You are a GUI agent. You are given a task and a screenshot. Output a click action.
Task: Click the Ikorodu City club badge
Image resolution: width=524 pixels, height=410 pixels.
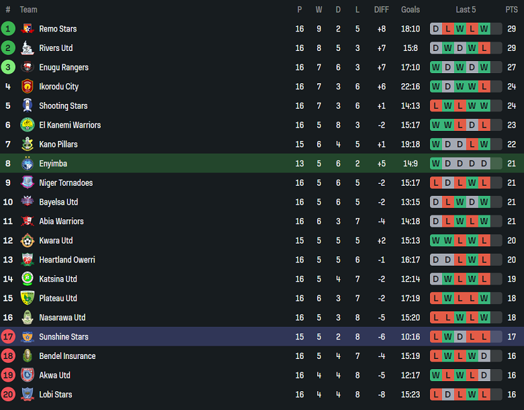click(28, 87)
